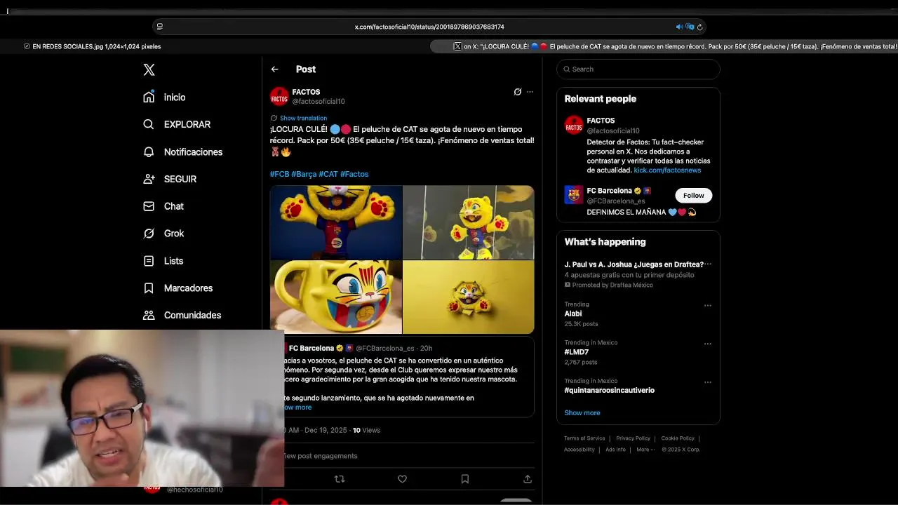
Task: Like the post with the heart icon
Action: [402, 479]
